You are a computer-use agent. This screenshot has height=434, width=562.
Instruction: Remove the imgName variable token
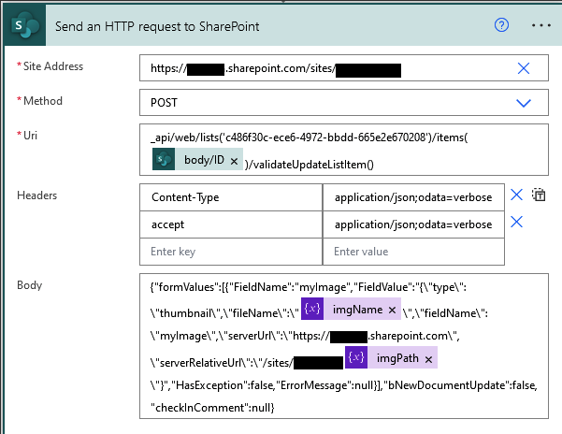point(392,310)
